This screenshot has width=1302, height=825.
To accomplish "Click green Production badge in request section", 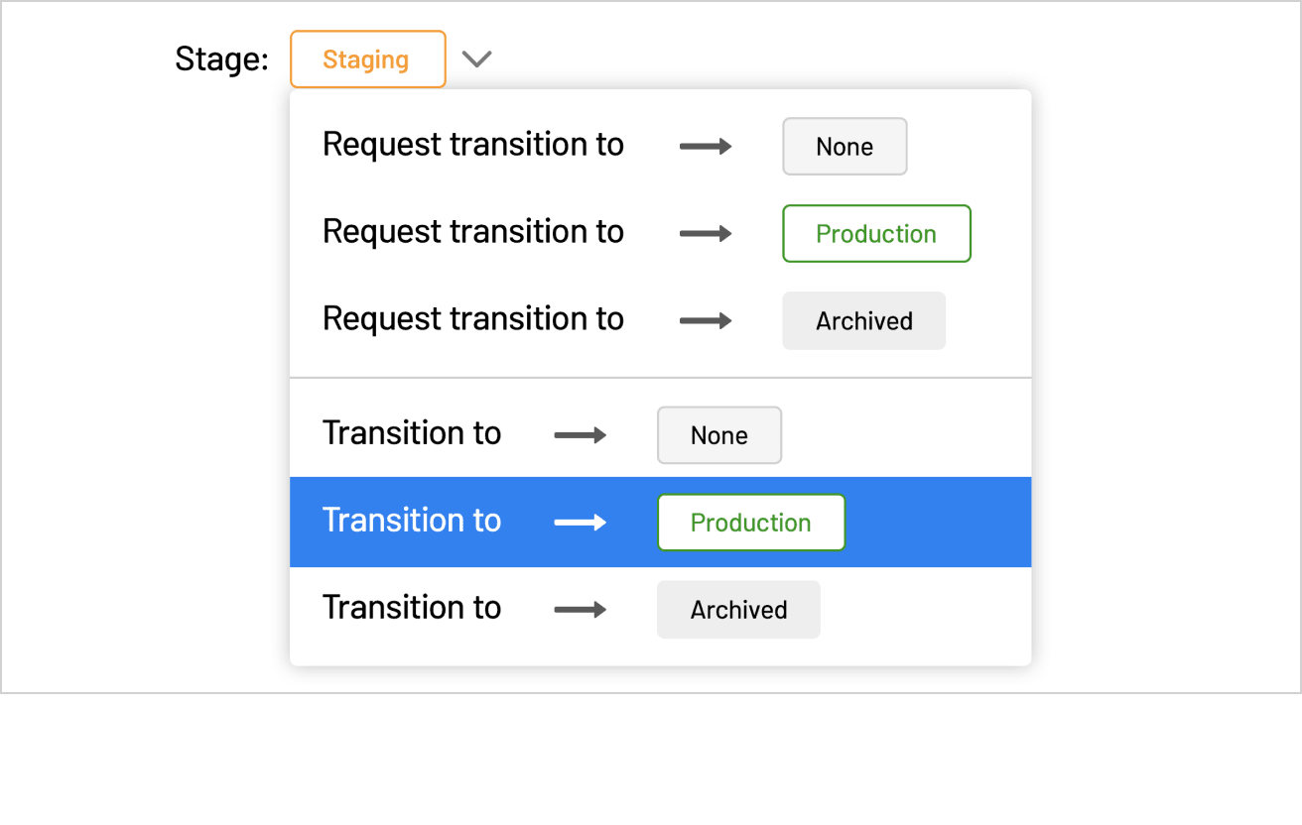I will coord(876,234).
